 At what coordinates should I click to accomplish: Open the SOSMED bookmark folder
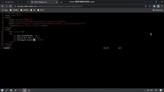pos(14,10)
